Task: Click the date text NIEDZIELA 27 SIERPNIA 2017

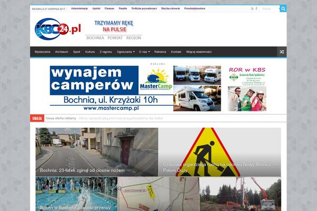Action: coord(49,9)
